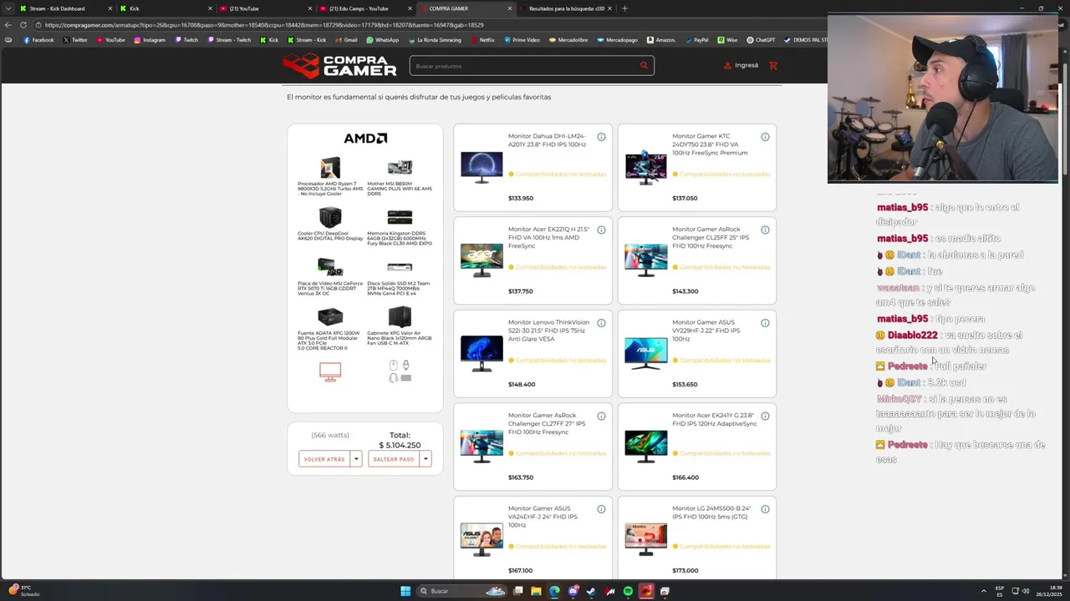
Task: Click the Ingresá login link
Action: (x=741, y=66)
